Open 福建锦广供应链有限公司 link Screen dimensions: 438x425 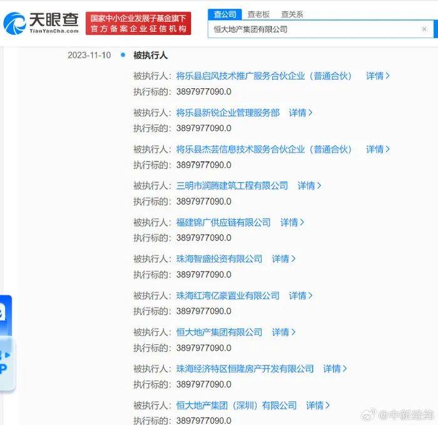tap(223, 222)
